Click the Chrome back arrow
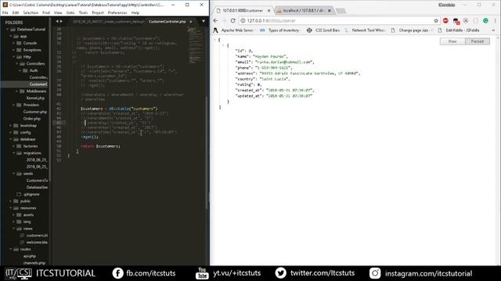501x281 pixels. 215,21
